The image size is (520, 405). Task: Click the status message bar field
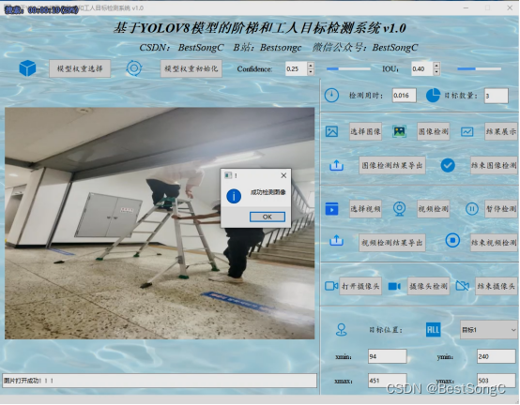160,381
